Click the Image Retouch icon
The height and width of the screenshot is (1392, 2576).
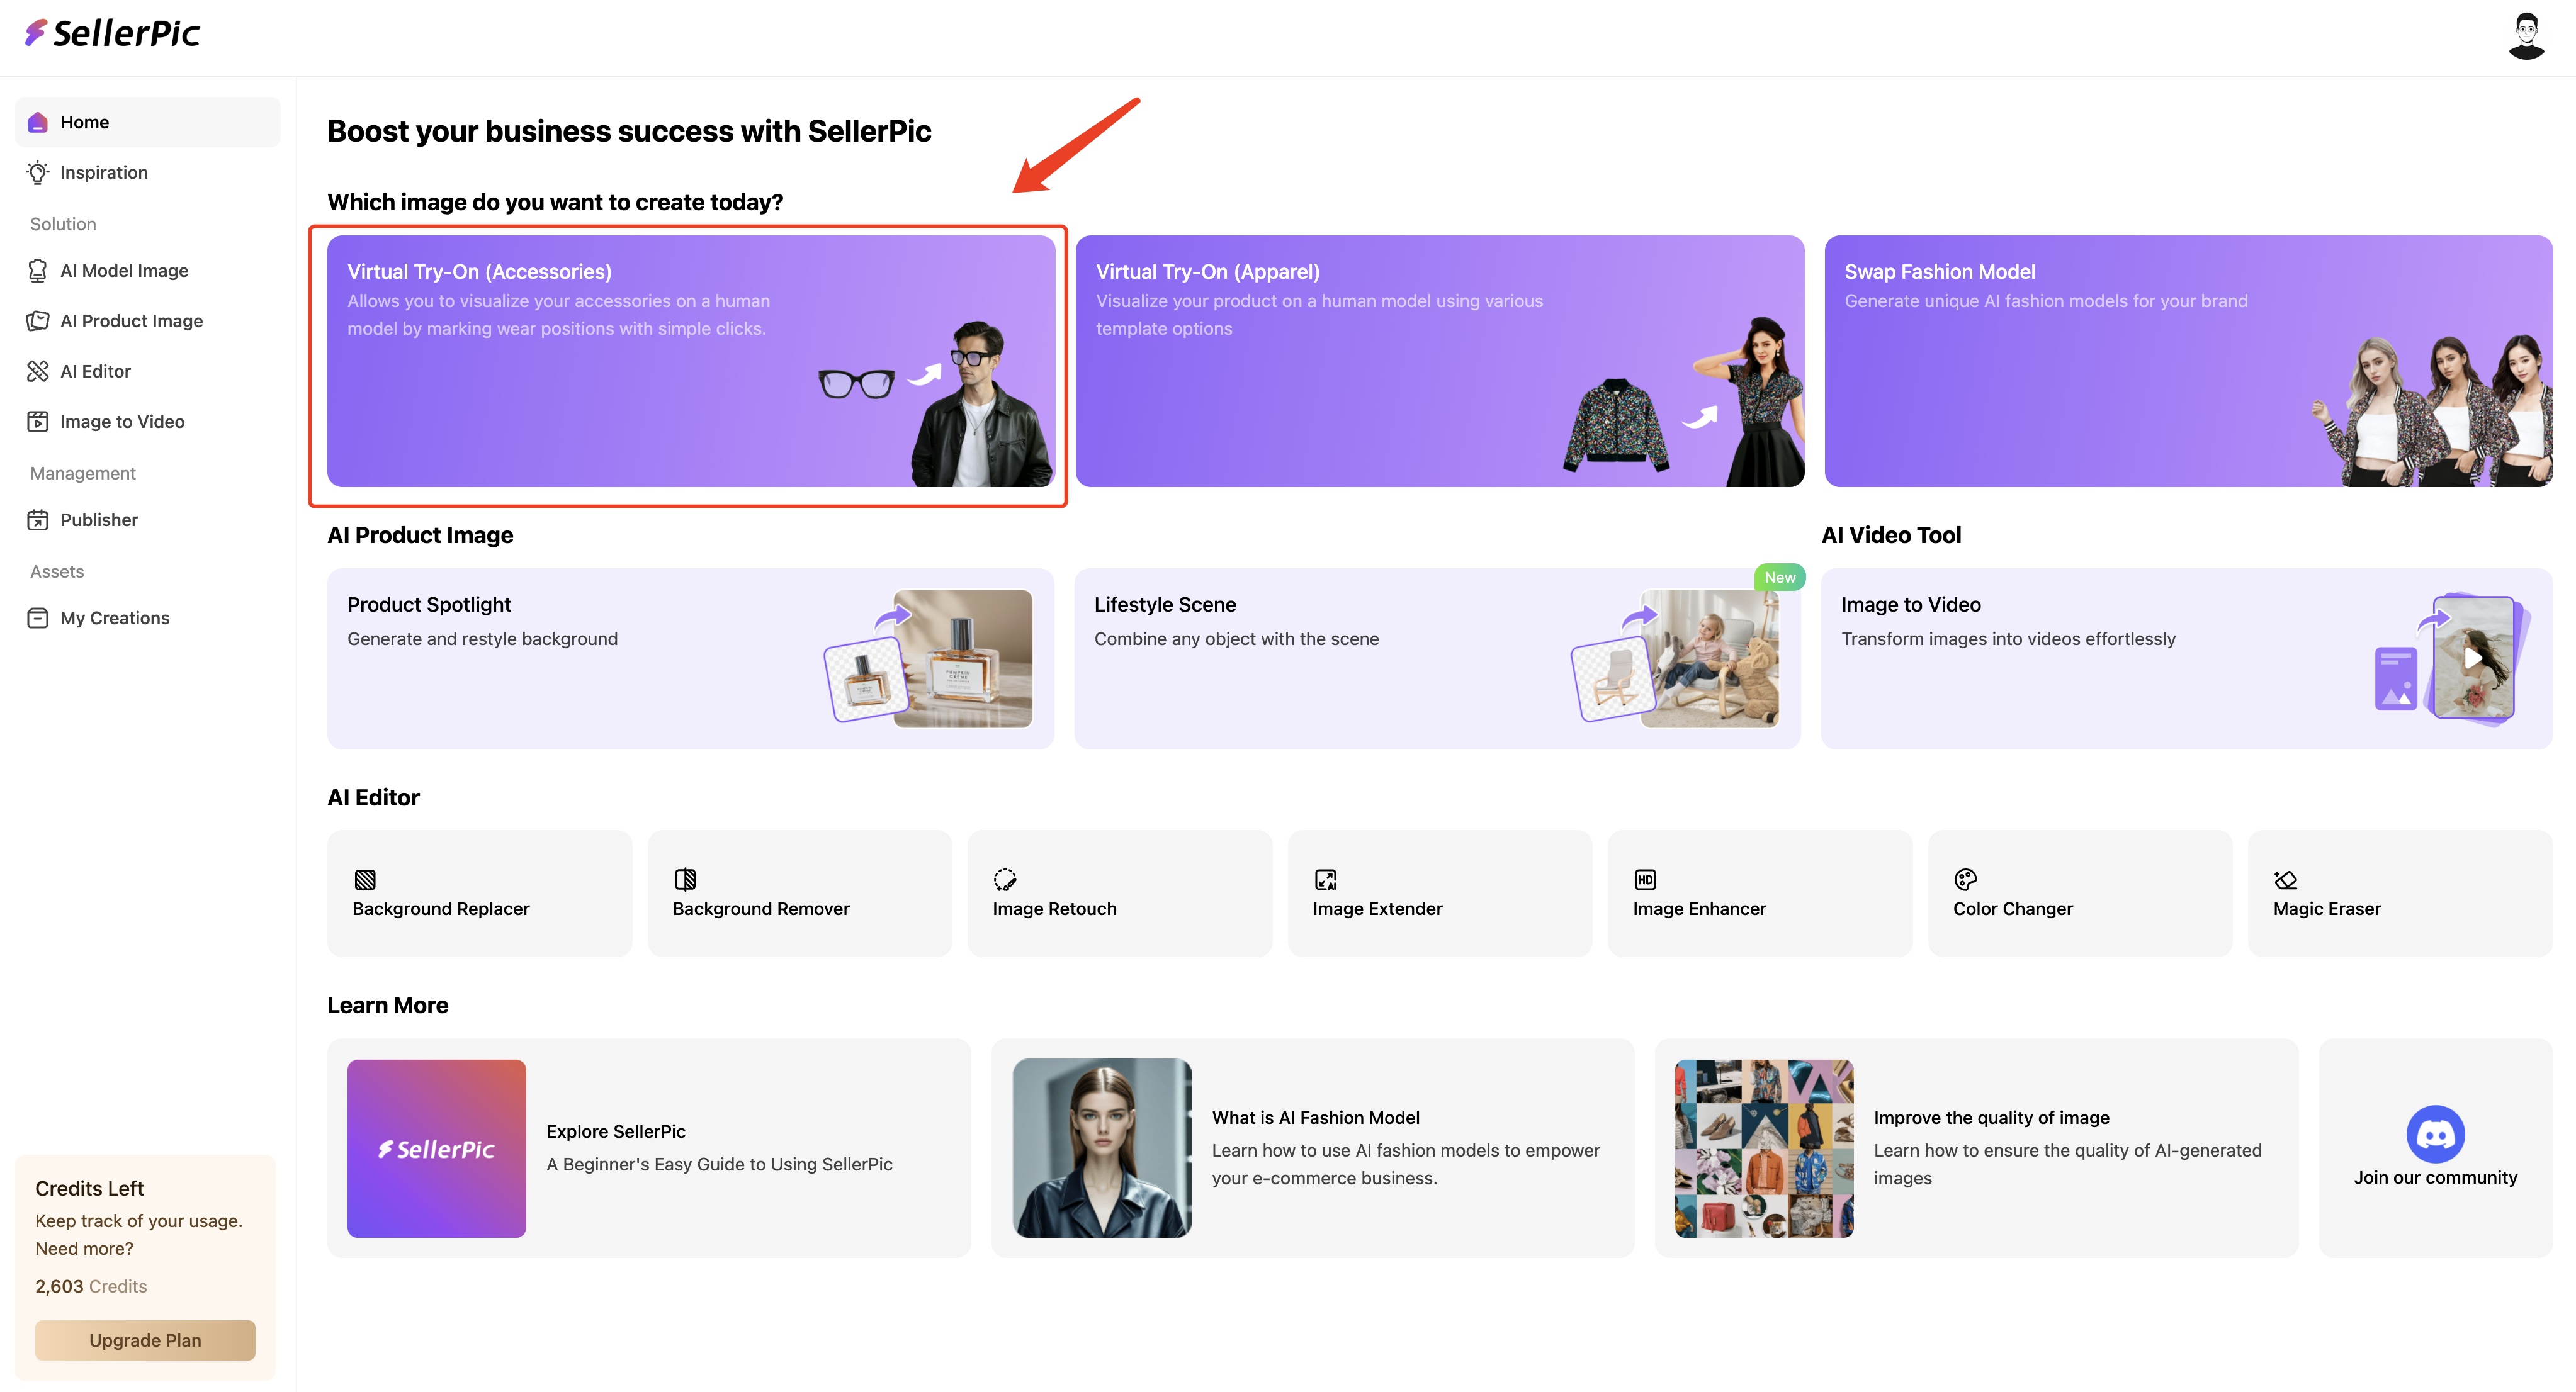1005,879
